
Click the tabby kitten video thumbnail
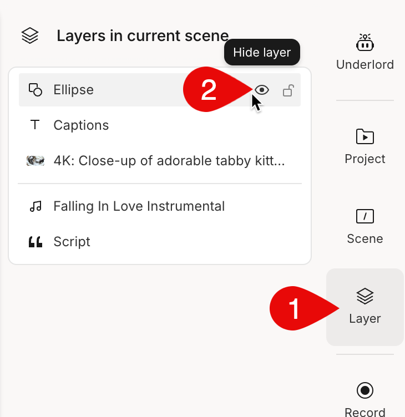click(x=36, y=161)
